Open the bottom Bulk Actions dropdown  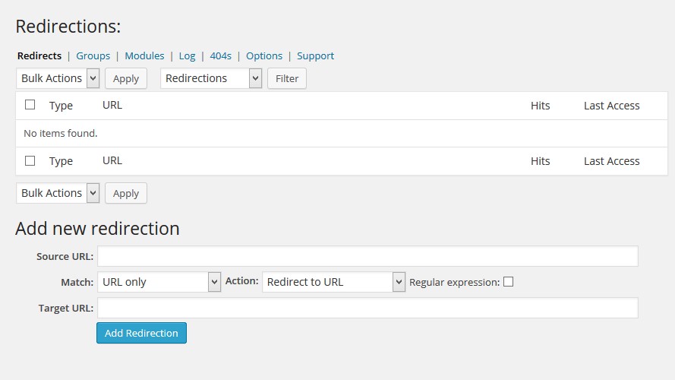coord(58,193)
